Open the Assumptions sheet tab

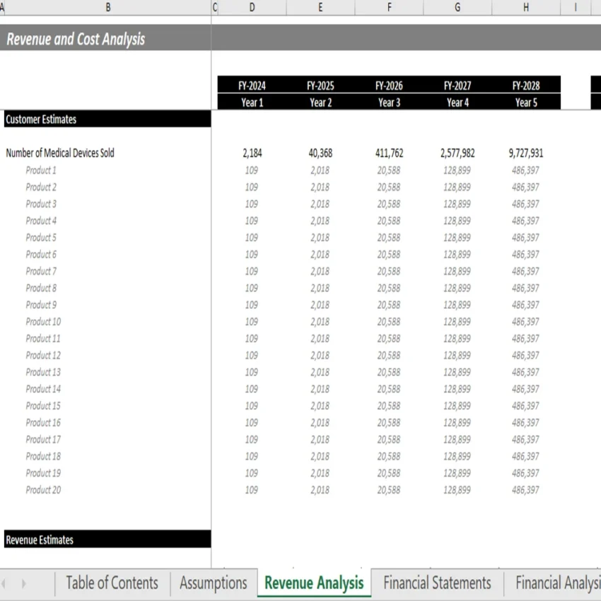point(212,583)
